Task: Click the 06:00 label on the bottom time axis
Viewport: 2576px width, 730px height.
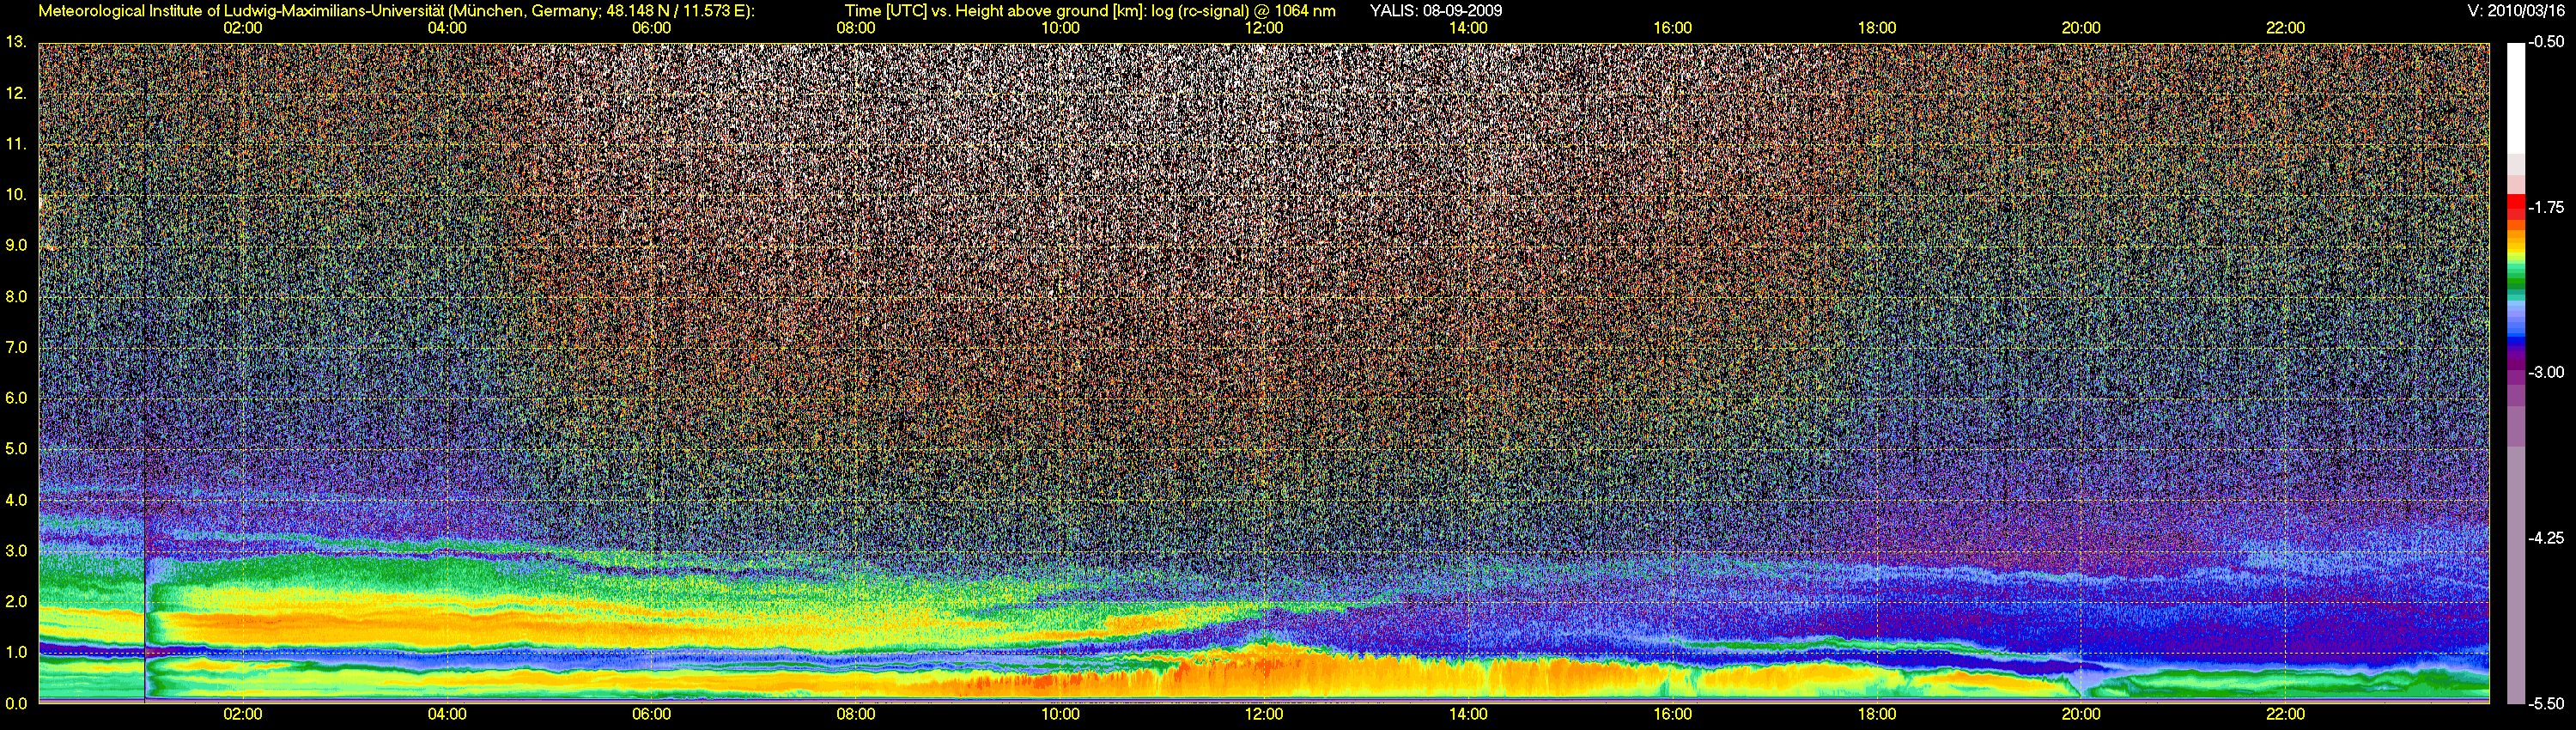Action: point(651,714)
